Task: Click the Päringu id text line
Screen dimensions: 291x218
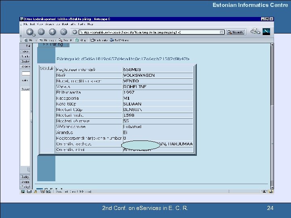Action: [x=123, y=59]
